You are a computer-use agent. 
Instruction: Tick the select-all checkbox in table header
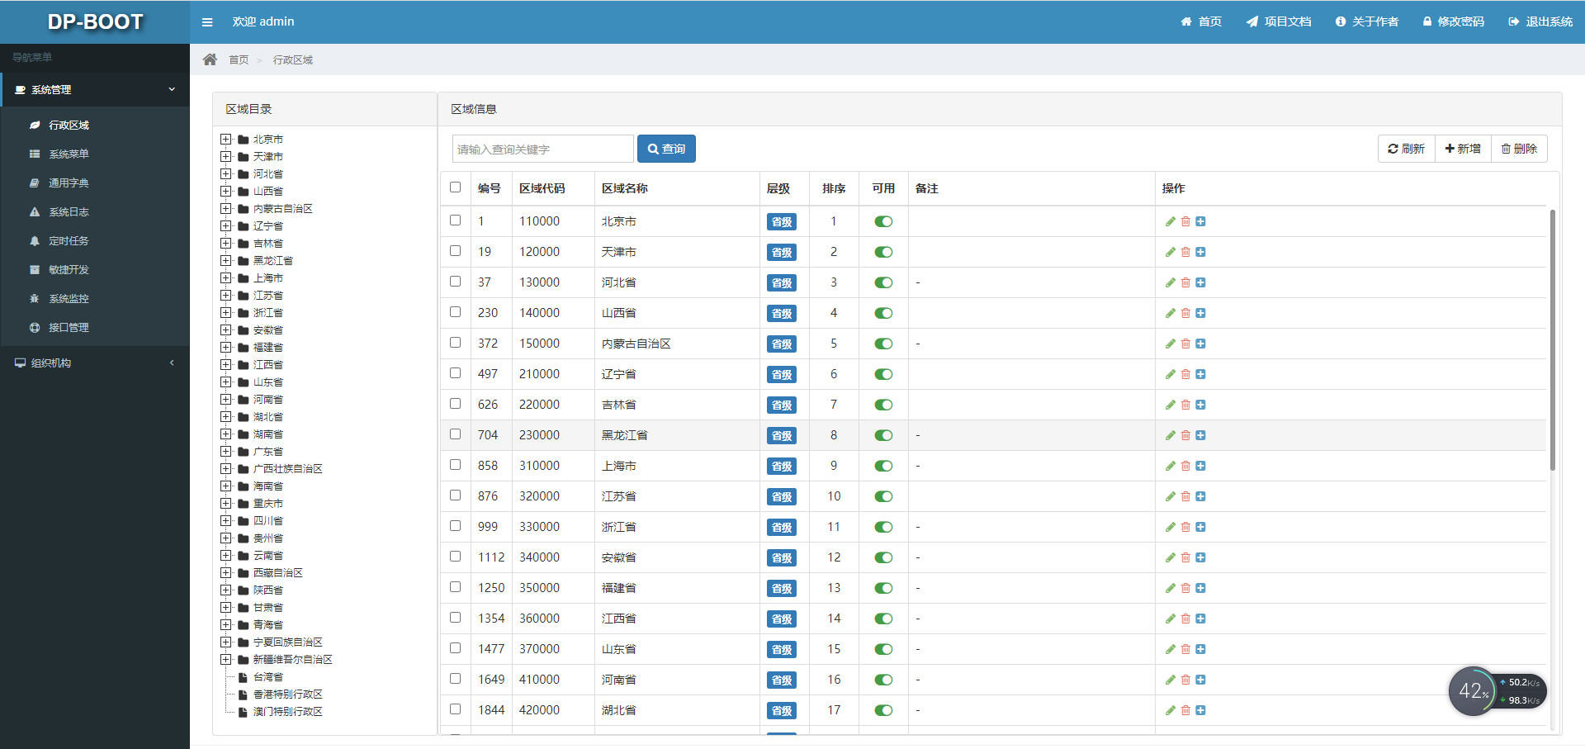(x=455, y=187)
